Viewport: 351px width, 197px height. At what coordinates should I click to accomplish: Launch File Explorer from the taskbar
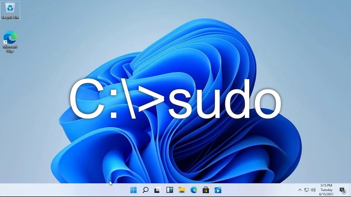coord(182,190)
